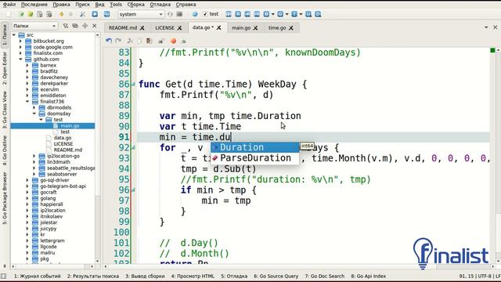Click the red circle icon in the editor toolbar

(x=173, y=41)
